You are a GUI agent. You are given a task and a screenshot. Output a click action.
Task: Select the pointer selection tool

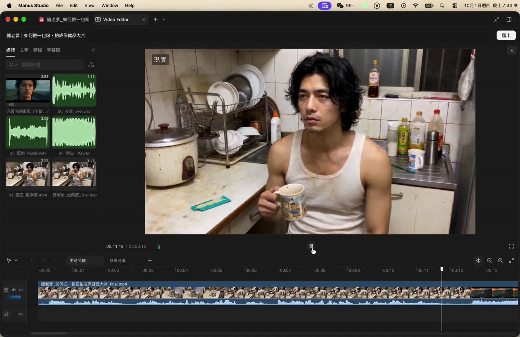coord(9,260)
